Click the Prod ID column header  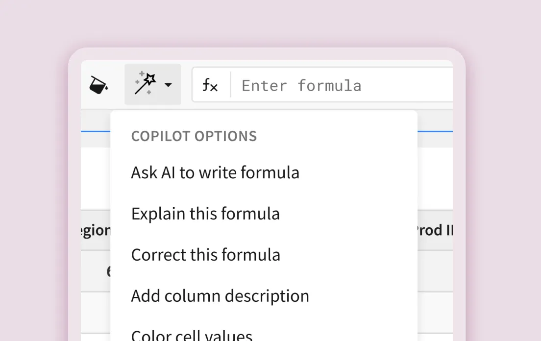(434, 230)
